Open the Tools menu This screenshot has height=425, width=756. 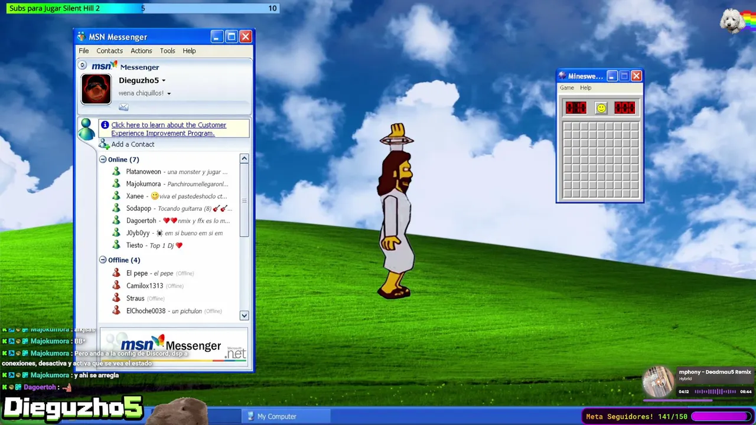click(x=167, y=51)
